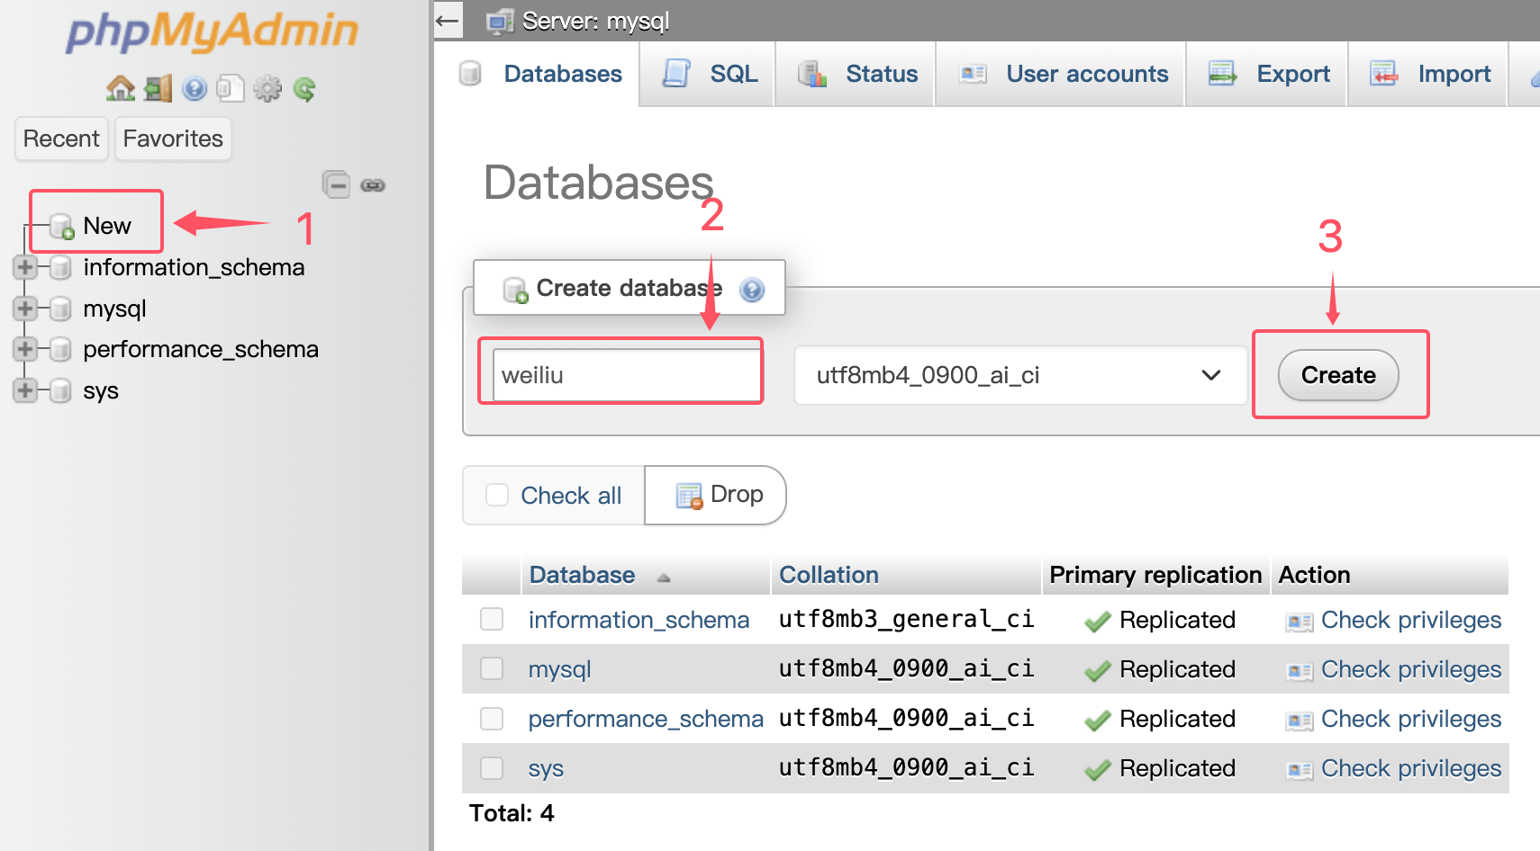The image size is (1540, 851).
Task: Open the Export tab
Action: 1268,74
